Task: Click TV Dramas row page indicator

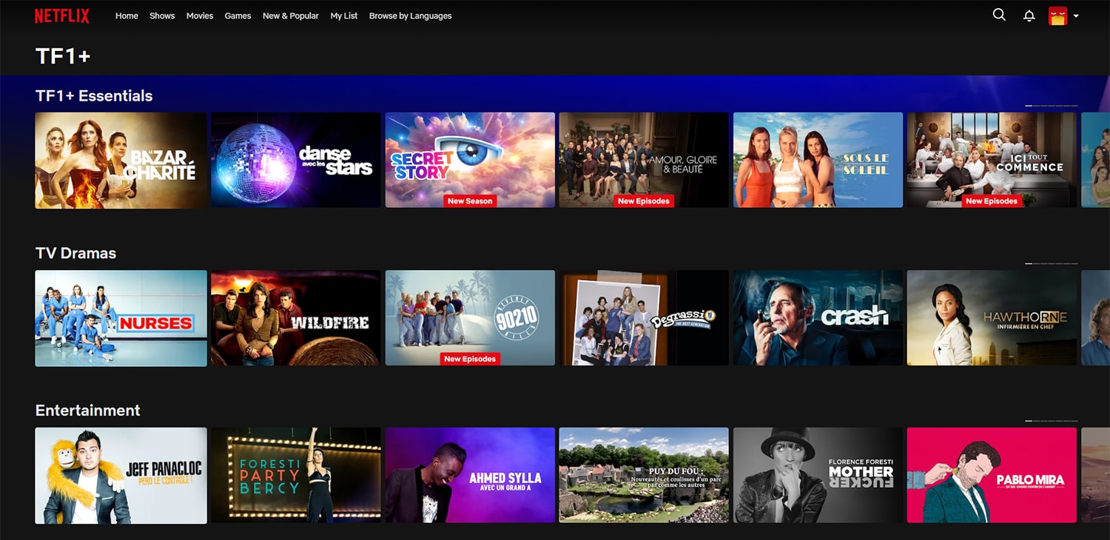Action: click(1052, 263)
